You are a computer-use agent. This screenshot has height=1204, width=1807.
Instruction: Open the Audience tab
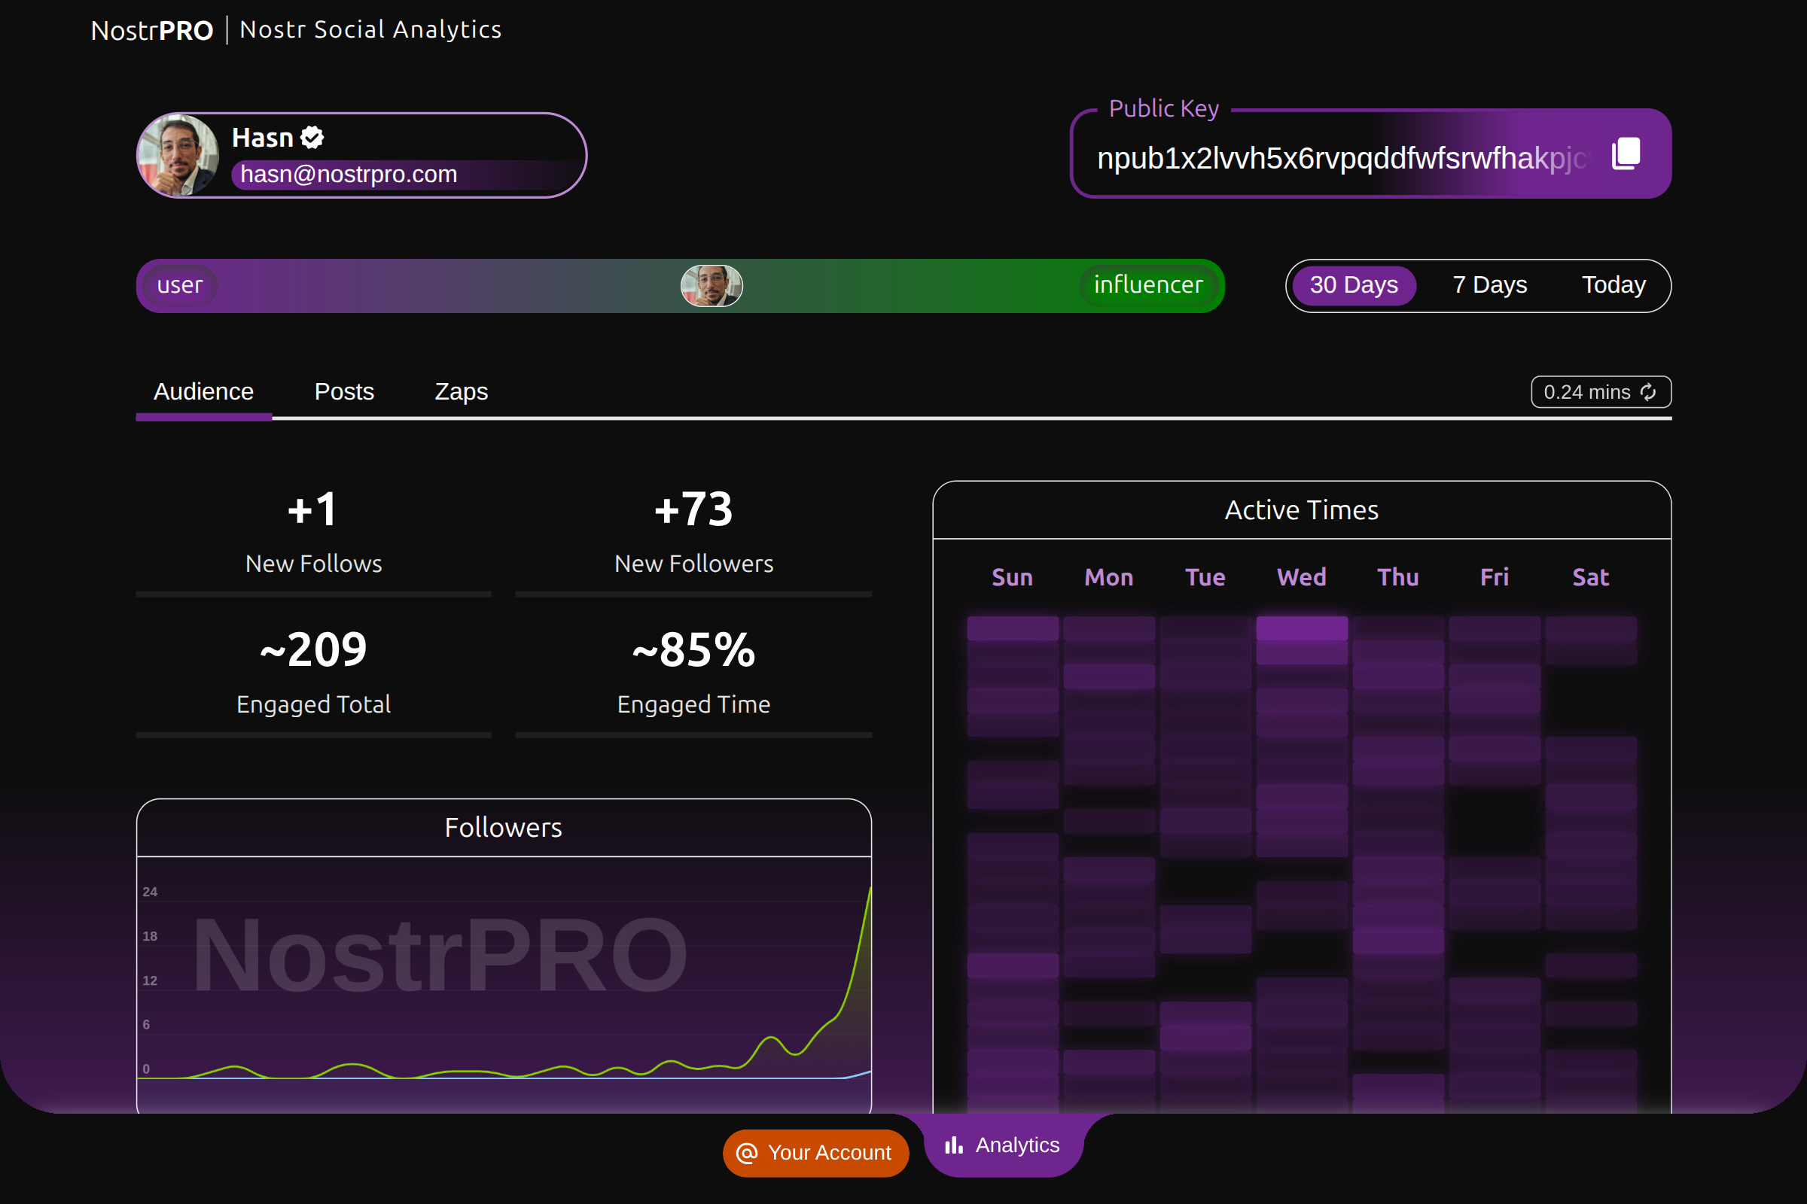click(203, 392)
